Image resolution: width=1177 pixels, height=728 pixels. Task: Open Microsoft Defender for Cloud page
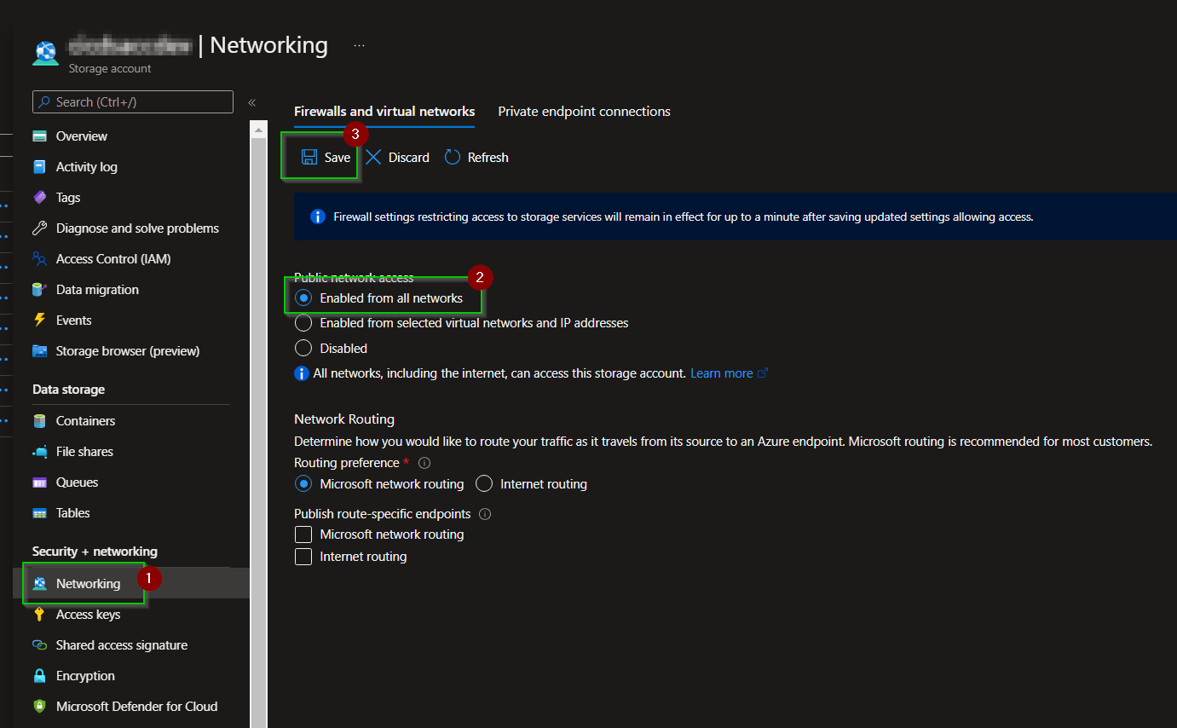click(x=136, y=707)
